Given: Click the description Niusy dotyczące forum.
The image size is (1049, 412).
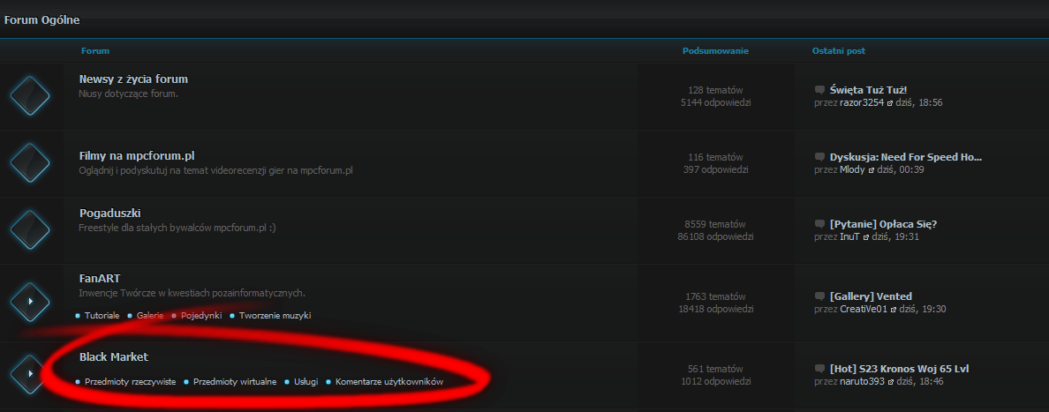Looking at the screenshot, I should click(128, 94).
